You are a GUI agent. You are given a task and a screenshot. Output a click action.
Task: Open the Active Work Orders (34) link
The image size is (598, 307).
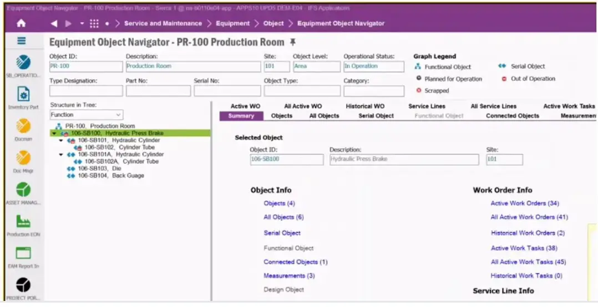point(524,203)
